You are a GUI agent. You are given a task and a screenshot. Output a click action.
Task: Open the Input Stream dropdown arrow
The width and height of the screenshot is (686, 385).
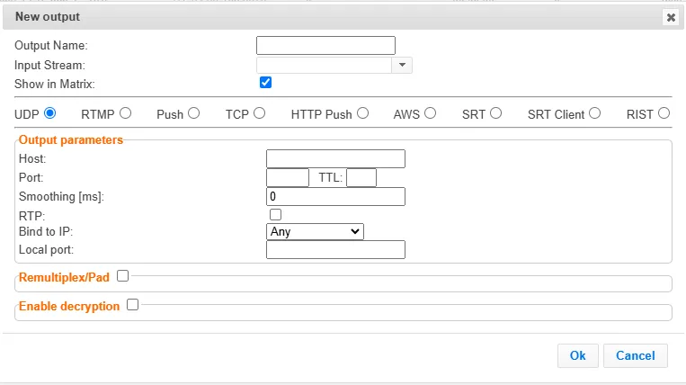[403, 65]
